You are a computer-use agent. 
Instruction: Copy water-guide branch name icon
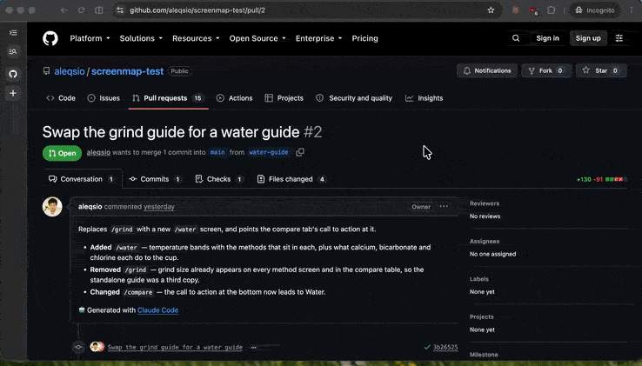(x=300, y=152)
